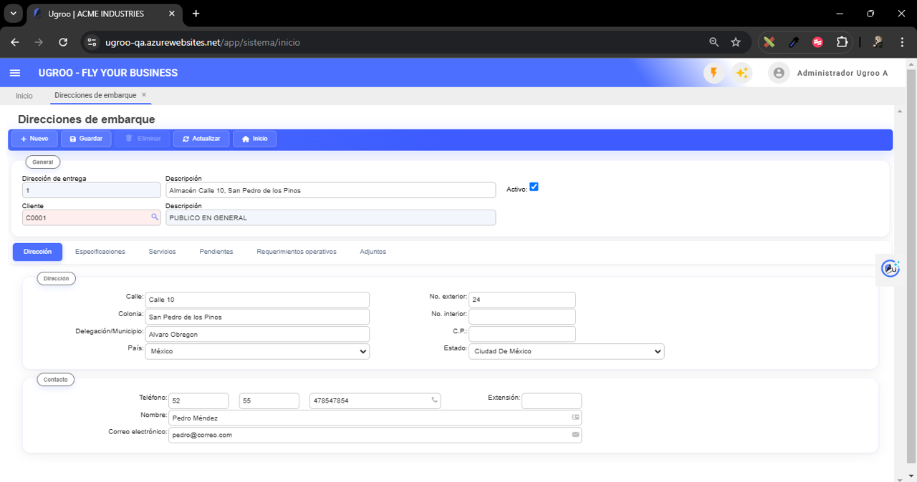Screen dimensions: 917x482
Task: Open the Requerimientos operativos tab
Action: point(296,252)
